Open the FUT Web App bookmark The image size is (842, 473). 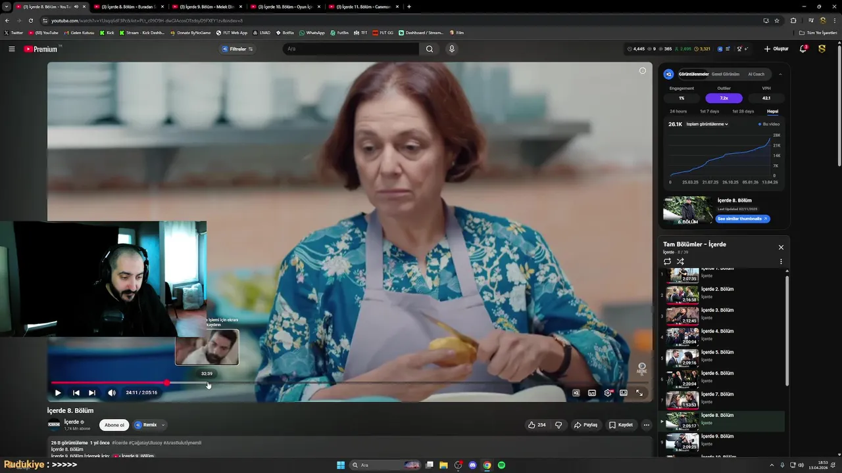[232, 32]
